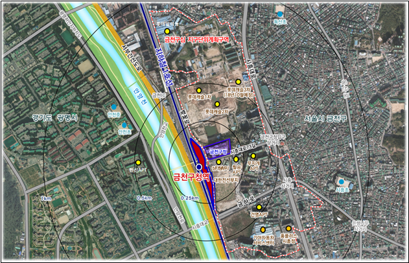Click the 한신APT text label
409x263 pixels.
tap(138, 170)
